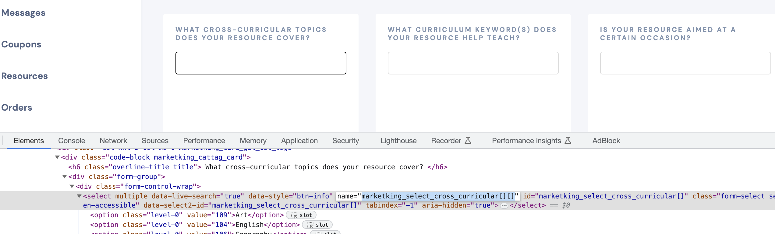Click the Recorder experimental flask icon

(468, 140)
